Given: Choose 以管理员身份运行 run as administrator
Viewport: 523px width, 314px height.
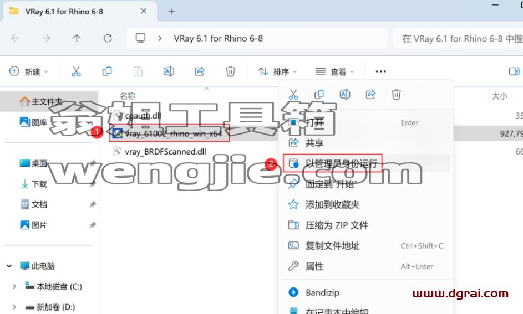Looking at the screenshot, I should tap(366, 163).
